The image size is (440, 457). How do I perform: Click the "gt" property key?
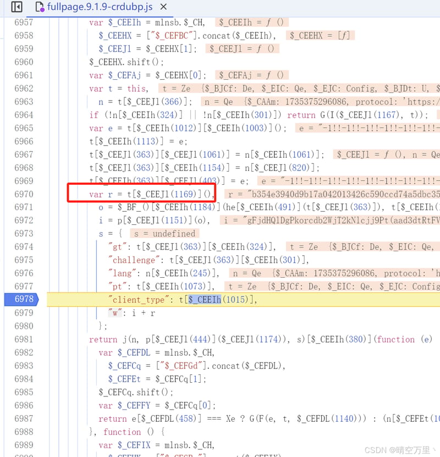[117, 247]
